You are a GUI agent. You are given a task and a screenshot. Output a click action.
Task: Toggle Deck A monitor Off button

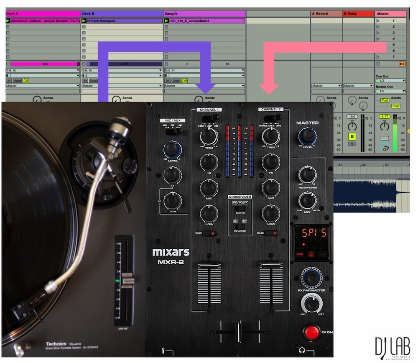coord(26,81)
